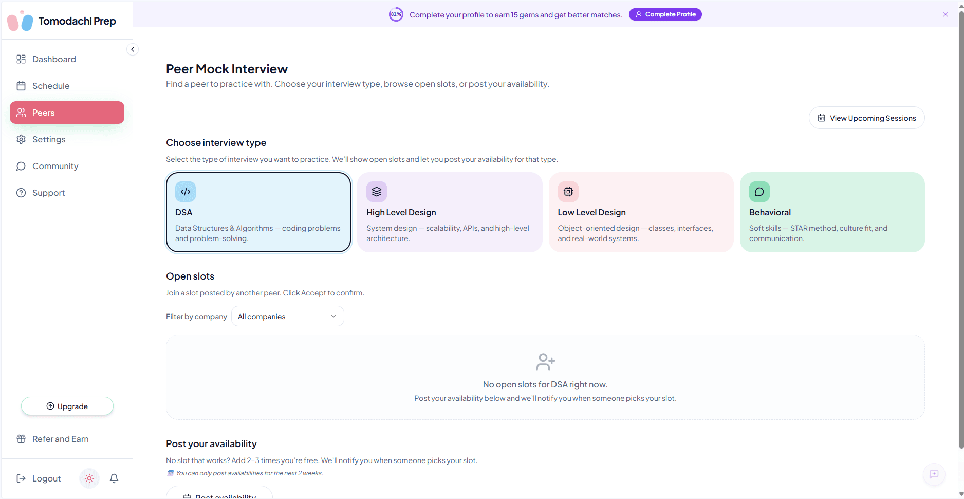
Task: Open the Support help icon
Action: (x=21, y=193)
